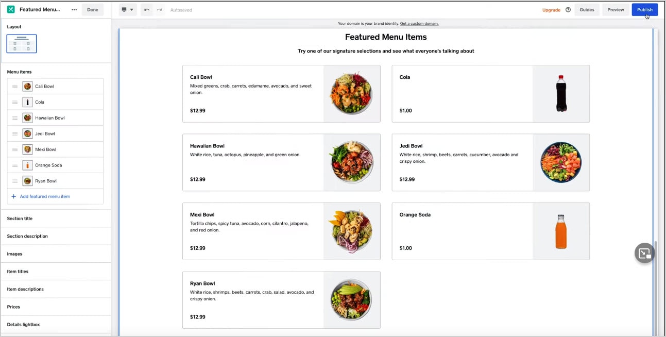The height and width of the screenshot is (337, 666).
Task: Click the Jedi Bowl card image
Action: [x=561, y=162]
